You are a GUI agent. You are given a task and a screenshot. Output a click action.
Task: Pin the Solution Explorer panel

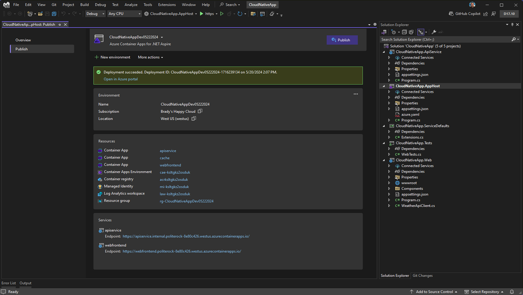tap(512, 25)
